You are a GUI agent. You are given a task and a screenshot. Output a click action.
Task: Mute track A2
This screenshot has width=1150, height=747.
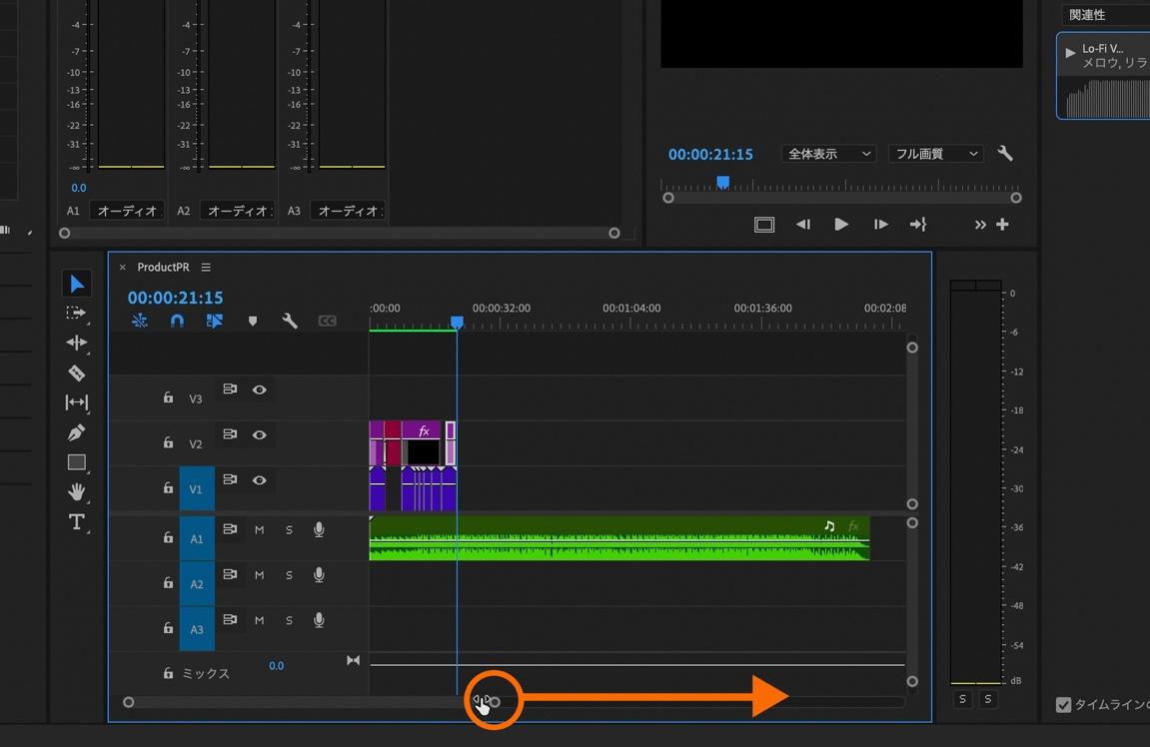[259, 575]
